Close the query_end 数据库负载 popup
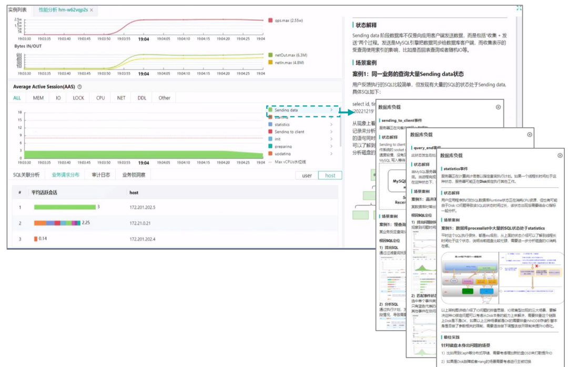 point(530,135)
